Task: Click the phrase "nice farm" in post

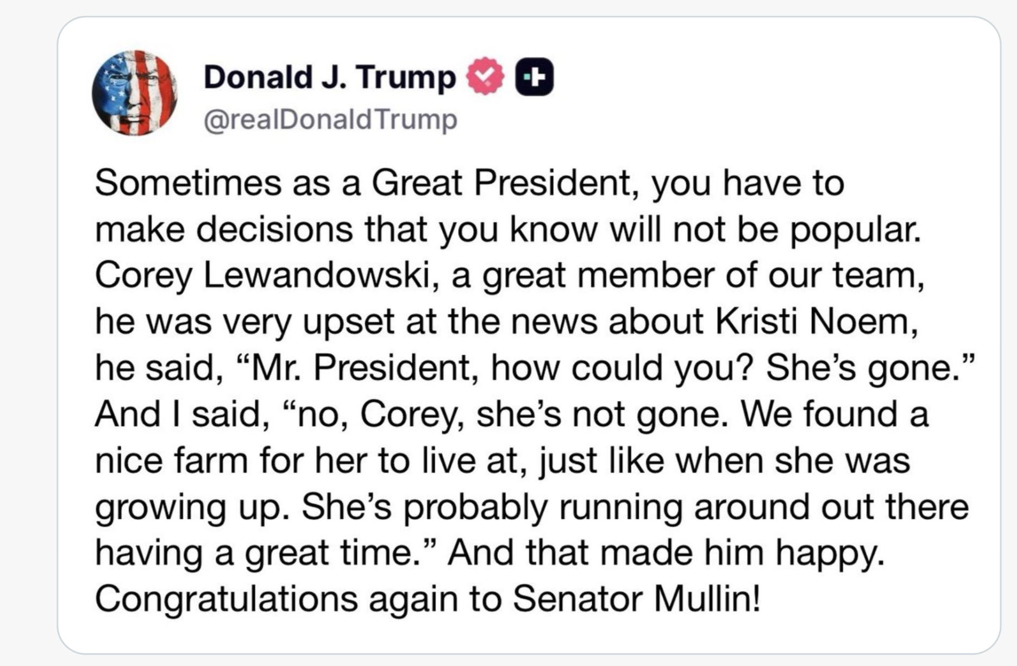Action: click(x=172, y=460)
